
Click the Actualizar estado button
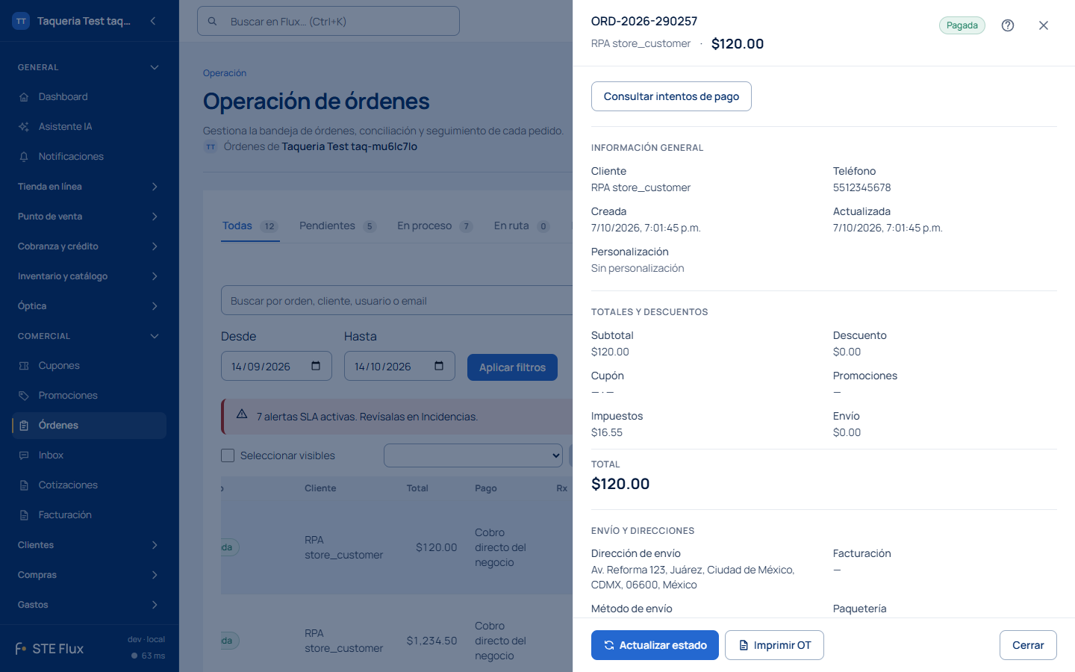(x=655, y=645)
